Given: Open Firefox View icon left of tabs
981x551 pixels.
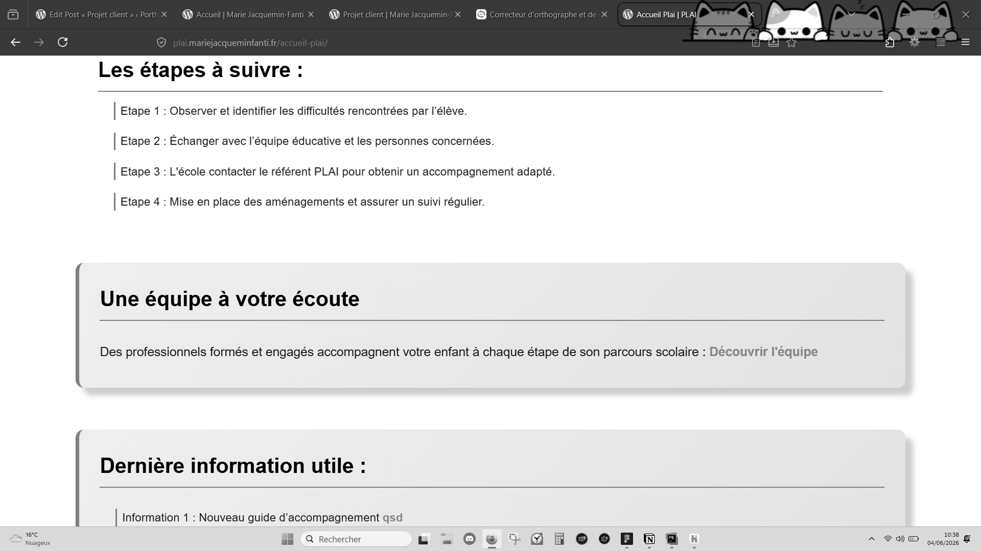Looking at the screenshot, I should coord(13,14).
